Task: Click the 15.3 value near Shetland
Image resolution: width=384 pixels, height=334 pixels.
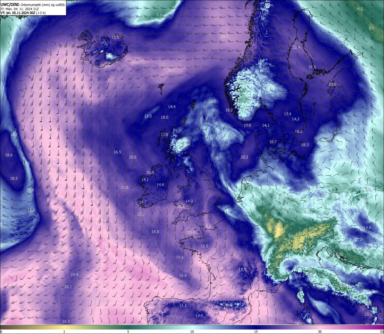Action: (x=203, y=119)
